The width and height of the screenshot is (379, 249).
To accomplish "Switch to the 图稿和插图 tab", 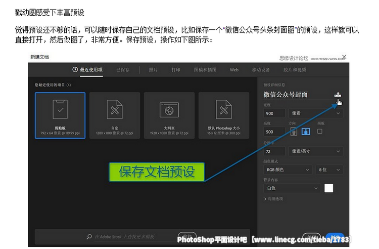I will click(x=205, y=70).
